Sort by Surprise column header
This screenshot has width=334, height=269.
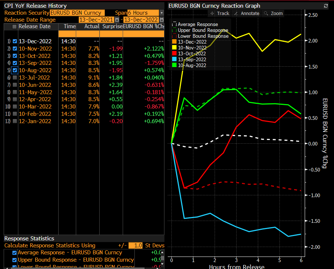click(x=111, y=26)
